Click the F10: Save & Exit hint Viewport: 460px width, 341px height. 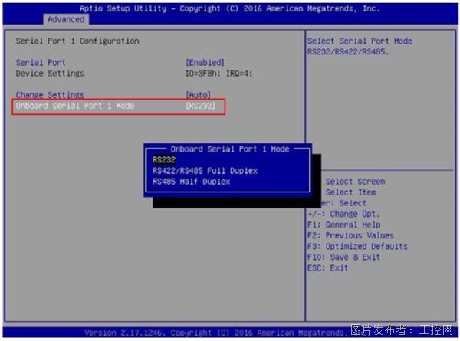click(x=343, y=257)
